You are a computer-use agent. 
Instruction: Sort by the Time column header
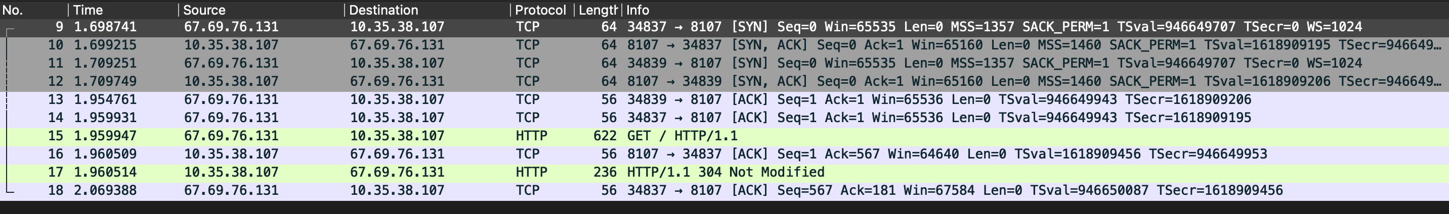pos(123,10)
